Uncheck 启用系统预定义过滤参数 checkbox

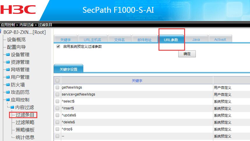coord(58,46)
